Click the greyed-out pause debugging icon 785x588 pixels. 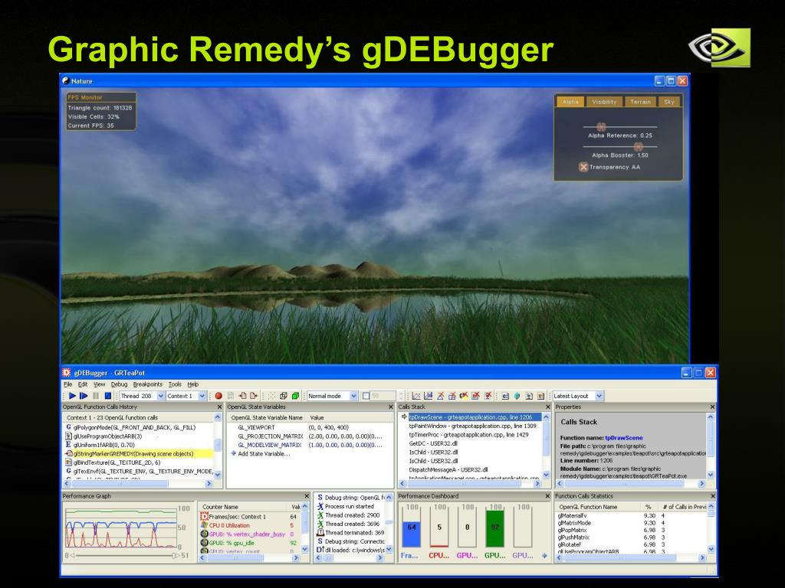coord(96,396)
